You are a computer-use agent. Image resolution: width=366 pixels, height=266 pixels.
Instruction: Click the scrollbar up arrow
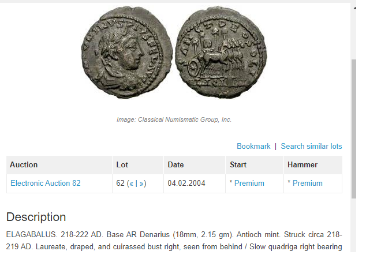[354, 8]
